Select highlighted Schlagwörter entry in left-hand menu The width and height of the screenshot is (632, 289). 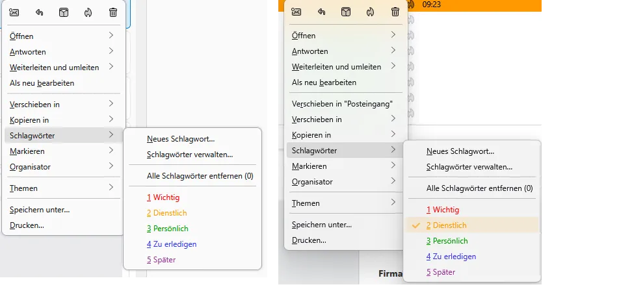point(62,135)
